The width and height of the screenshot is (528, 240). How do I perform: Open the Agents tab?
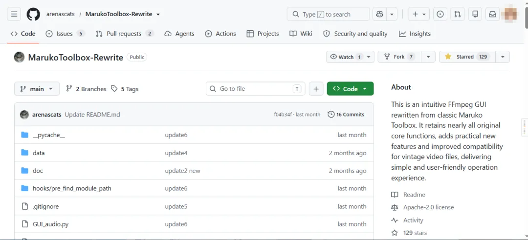pyautogui.click(x=179, y=34)
